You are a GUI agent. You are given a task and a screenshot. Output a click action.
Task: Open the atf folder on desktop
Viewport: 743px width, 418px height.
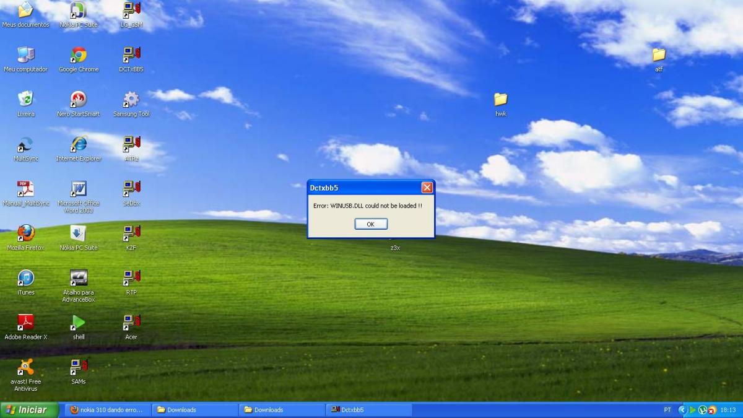coord(659,58)
